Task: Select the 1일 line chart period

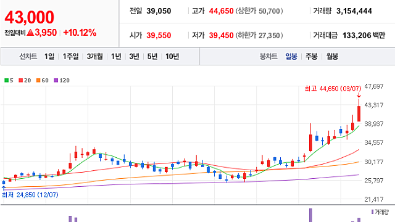Action: coord(49,56)
